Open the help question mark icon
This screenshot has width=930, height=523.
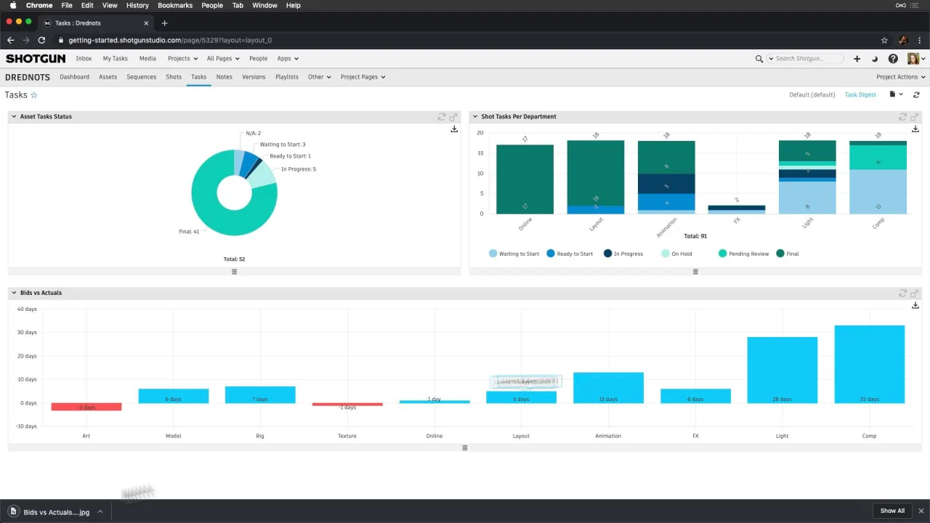click(x=893, y=59)
